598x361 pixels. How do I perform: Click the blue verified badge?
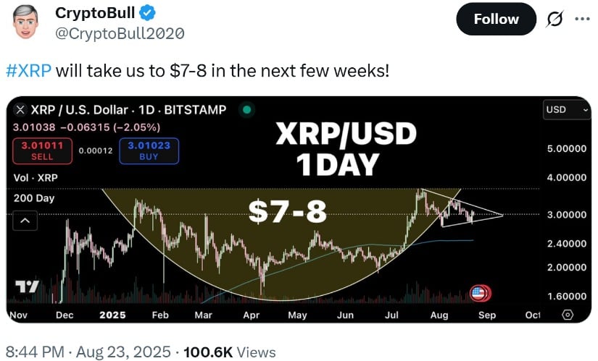tap(147, 13)
